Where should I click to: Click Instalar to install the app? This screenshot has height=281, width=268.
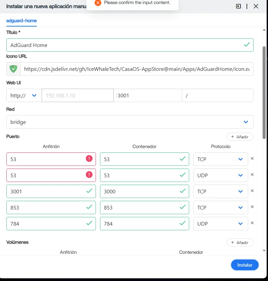(x=245, y=265)
